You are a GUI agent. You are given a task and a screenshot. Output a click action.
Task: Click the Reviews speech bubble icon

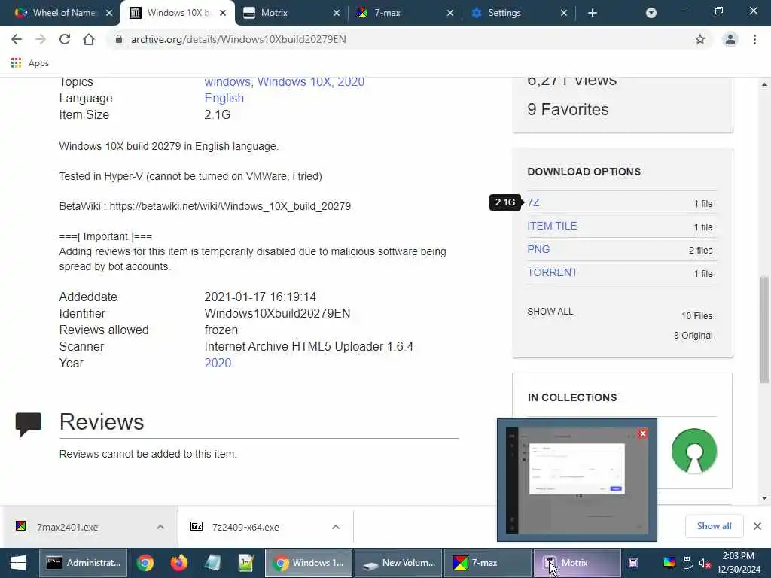coord(28,424)
